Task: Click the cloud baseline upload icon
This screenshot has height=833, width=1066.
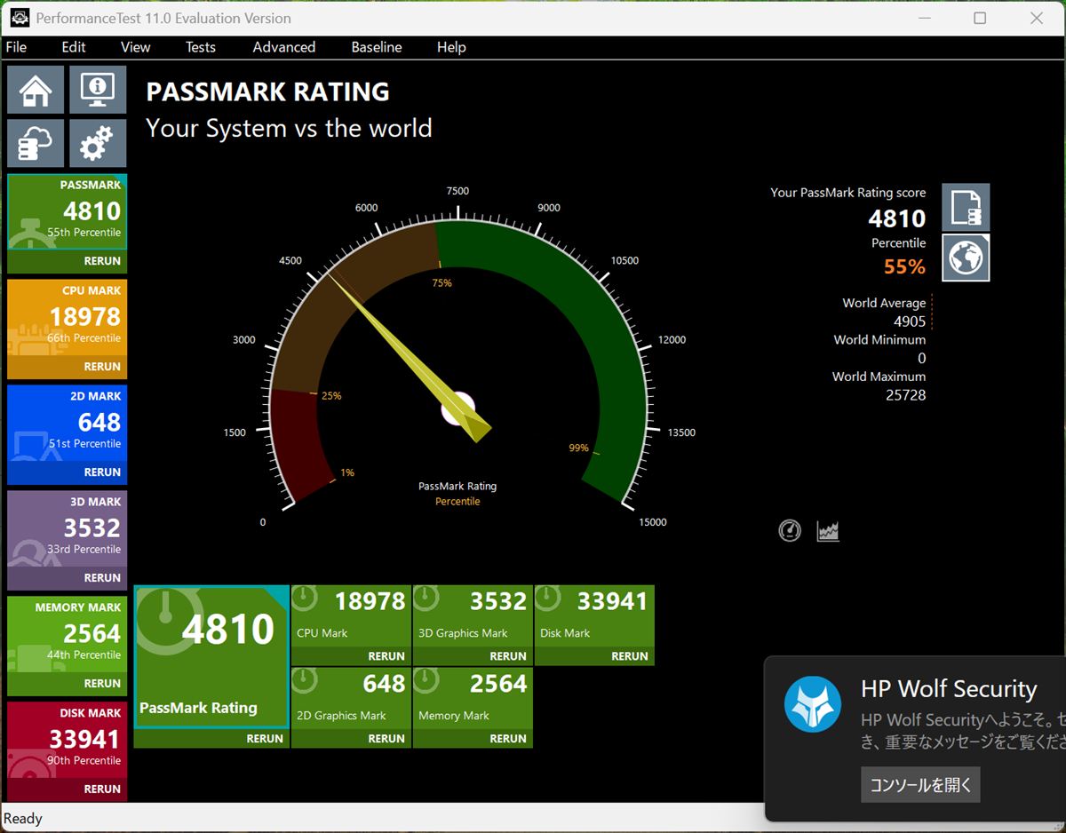Action: pos(36,143)
